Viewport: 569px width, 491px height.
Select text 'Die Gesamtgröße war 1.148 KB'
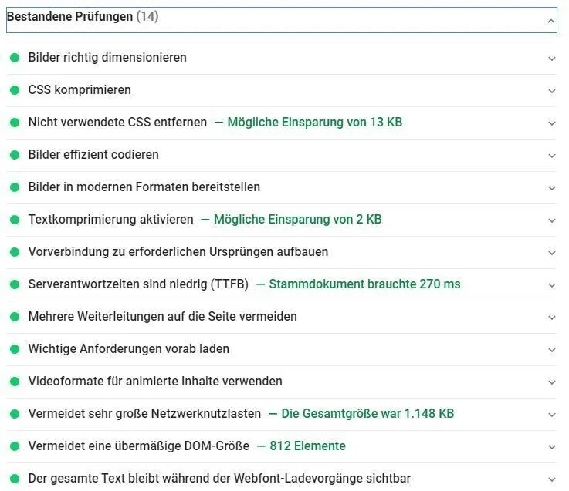click(x=367, y=414)
